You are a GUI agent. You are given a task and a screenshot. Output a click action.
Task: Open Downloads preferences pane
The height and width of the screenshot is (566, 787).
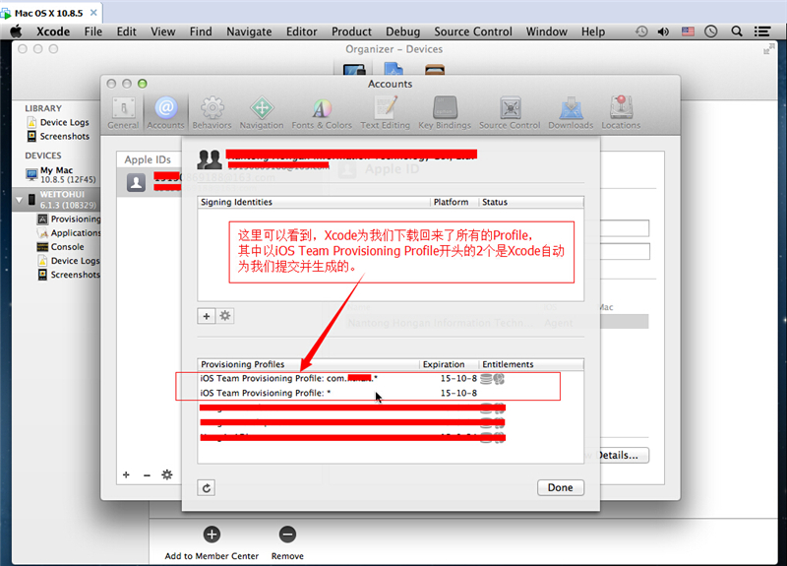[x=571, y=113]
